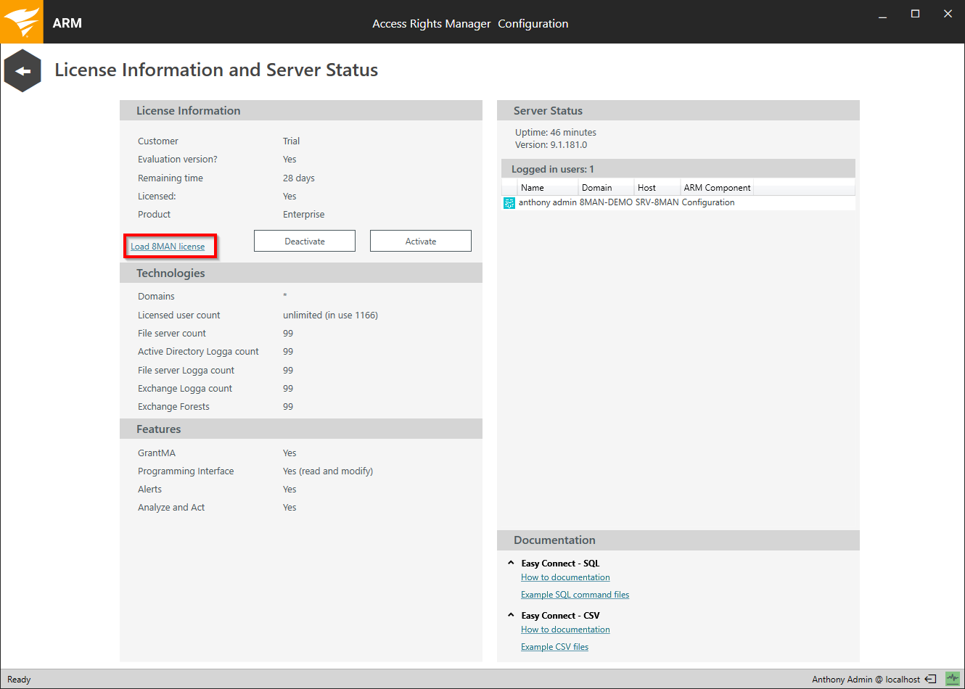Collapse the Easy Connect - SQL section

point(511,563)
